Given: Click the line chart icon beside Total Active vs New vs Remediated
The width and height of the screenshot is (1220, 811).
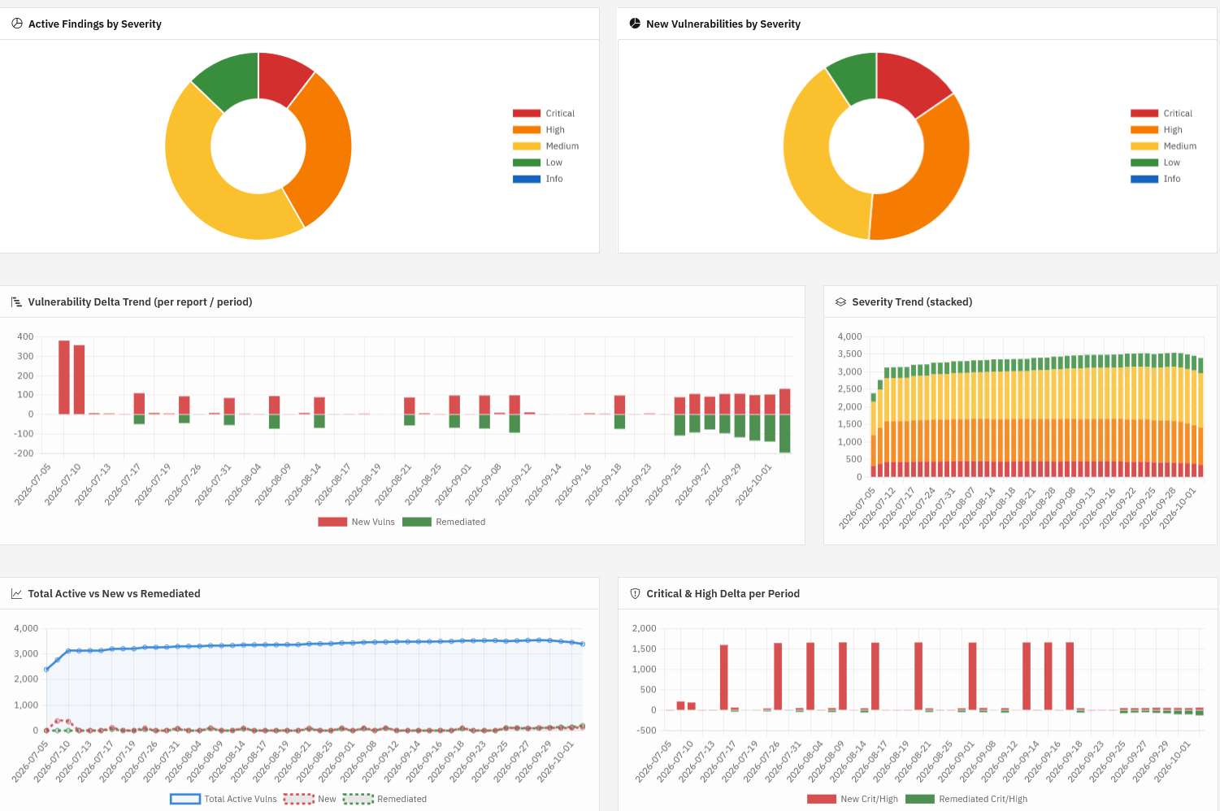Looking at the screenshot, I should 17,593.
